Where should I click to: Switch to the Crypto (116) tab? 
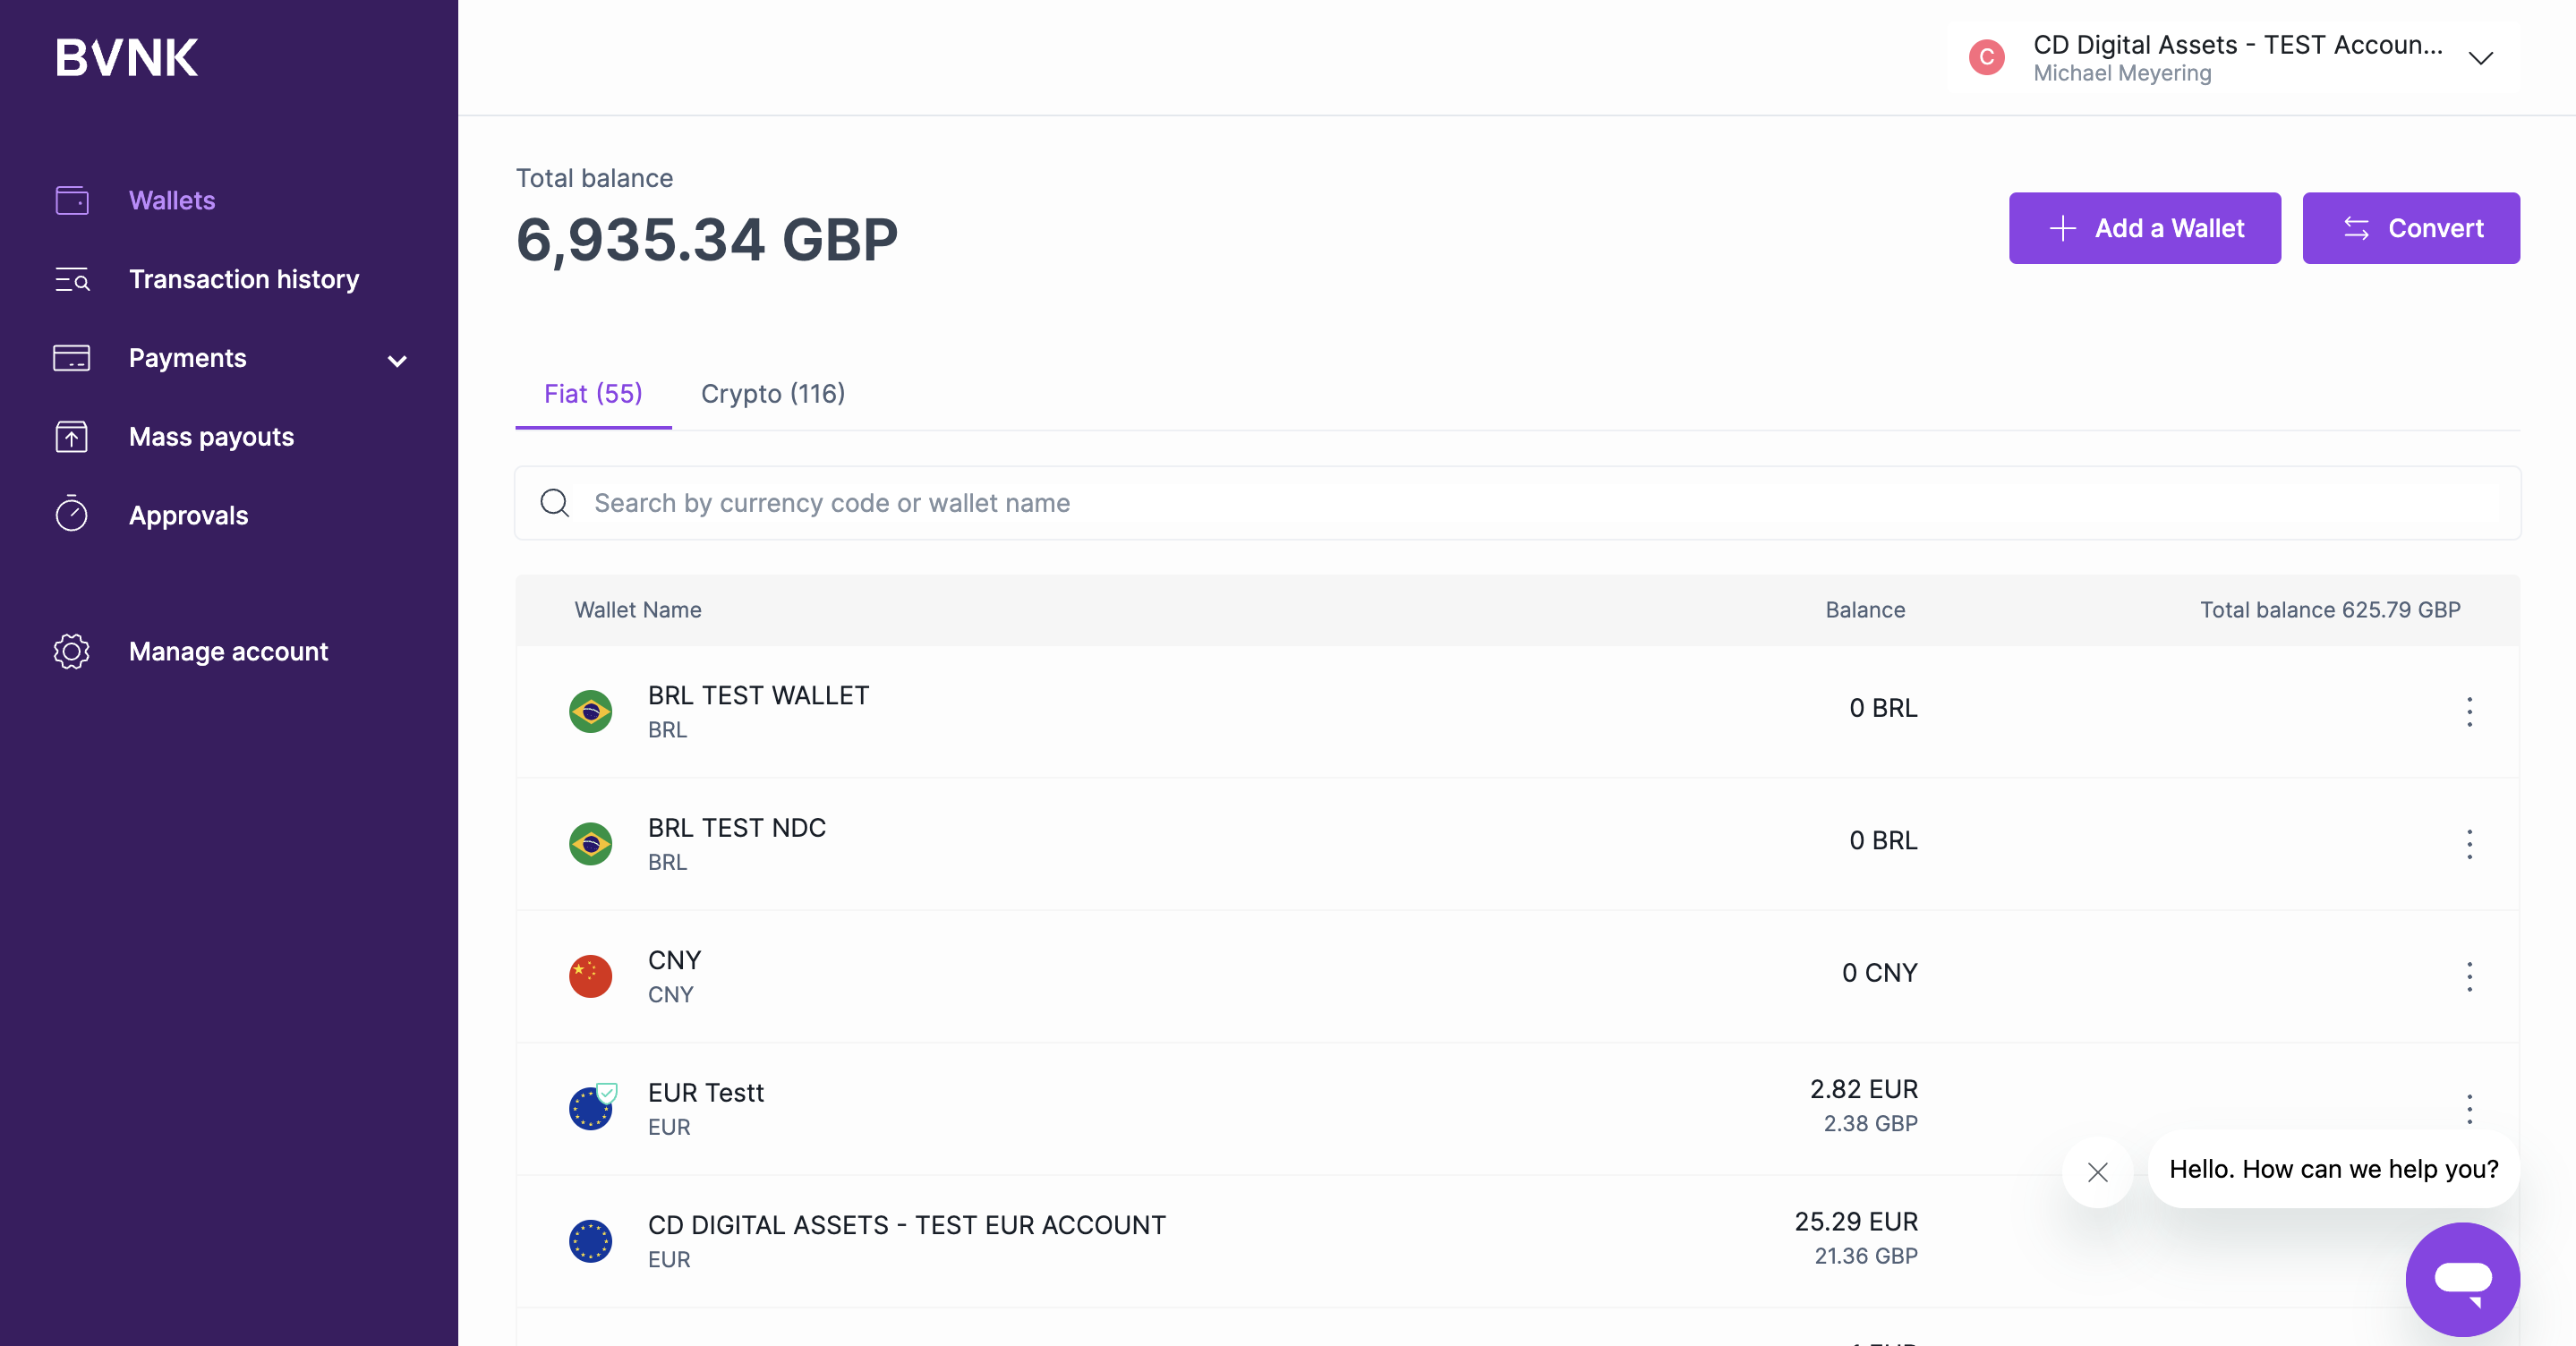click(772, 394)
